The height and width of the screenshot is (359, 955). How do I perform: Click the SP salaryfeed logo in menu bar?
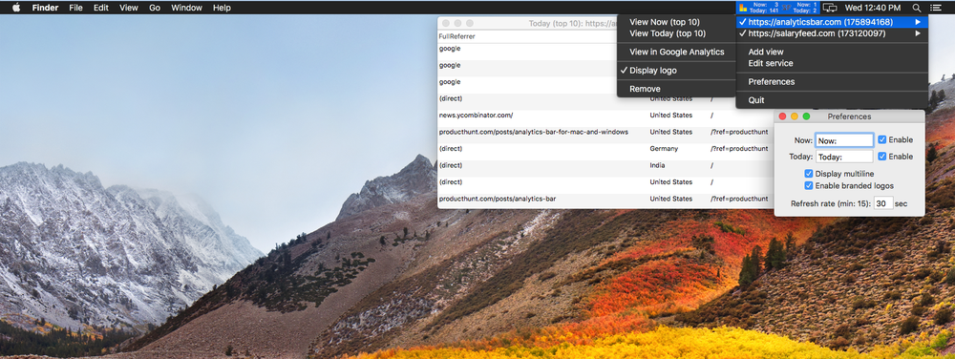click(787, 8)
